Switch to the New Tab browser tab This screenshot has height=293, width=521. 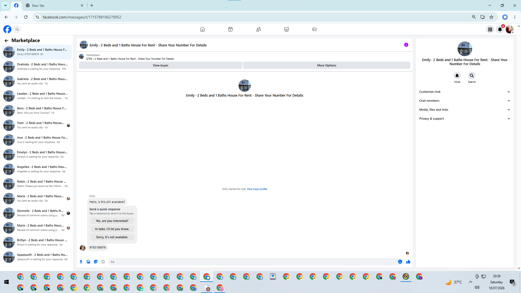click(54, 5)
